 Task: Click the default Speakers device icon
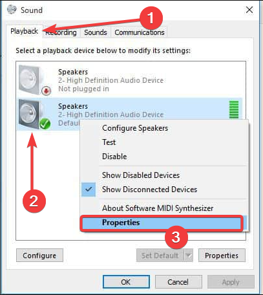pos(34,114)
